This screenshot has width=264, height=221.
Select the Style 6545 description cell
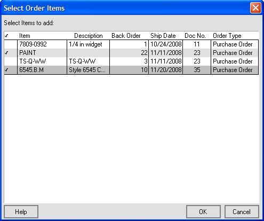[x=88, y=70]
